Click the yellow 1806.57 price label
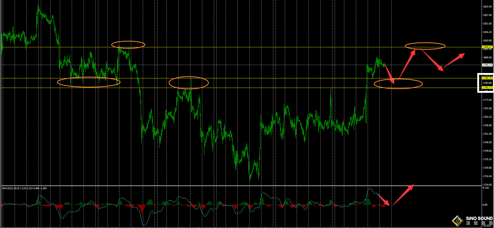The width and height of the screenshot is (494, 228). pyautogui.click(x=487, y=47)
